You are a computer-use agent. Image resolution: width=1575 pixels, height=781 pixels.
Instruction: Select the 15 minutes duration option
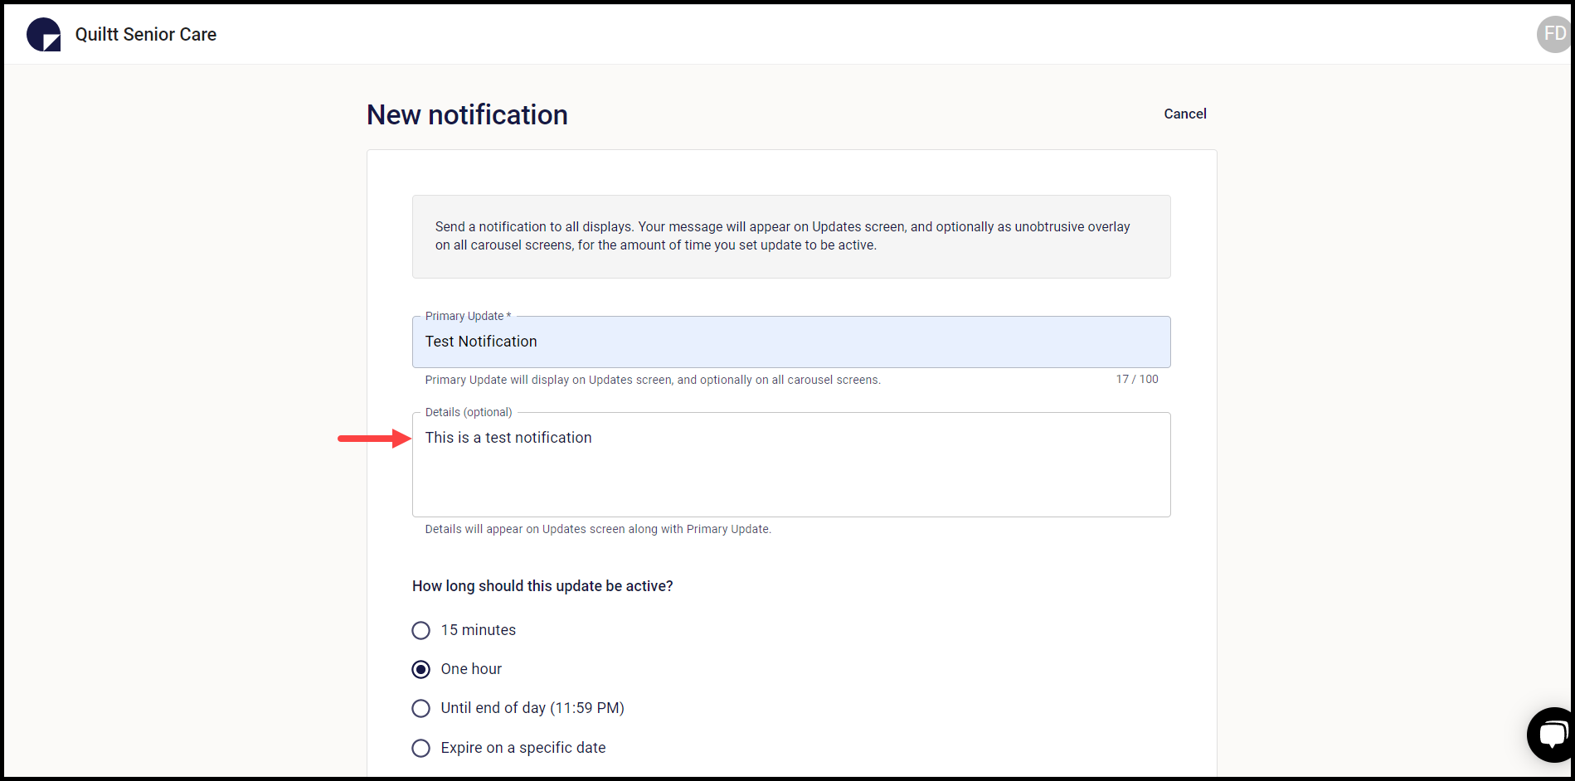tap(420, 630)
